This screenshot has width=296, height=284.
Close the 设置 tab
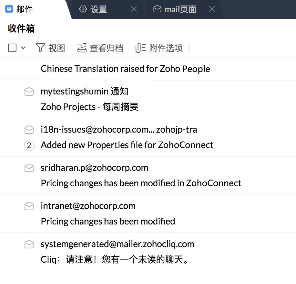coord(134,9)
